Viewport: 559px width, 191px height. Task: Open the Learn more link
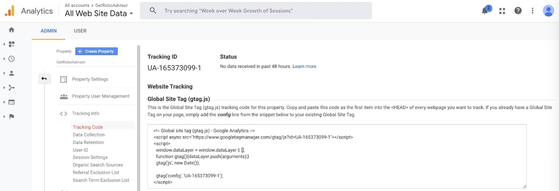[x=304, y=66]
